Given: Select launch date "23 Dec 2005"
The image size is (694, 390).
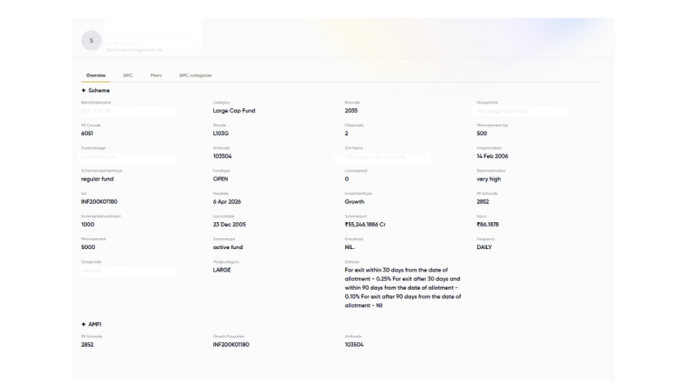Looking at the screenshot, I should [230, 225].
